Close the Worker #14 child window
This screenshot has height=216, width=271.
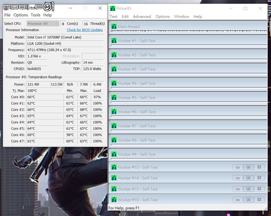[259, 178]
